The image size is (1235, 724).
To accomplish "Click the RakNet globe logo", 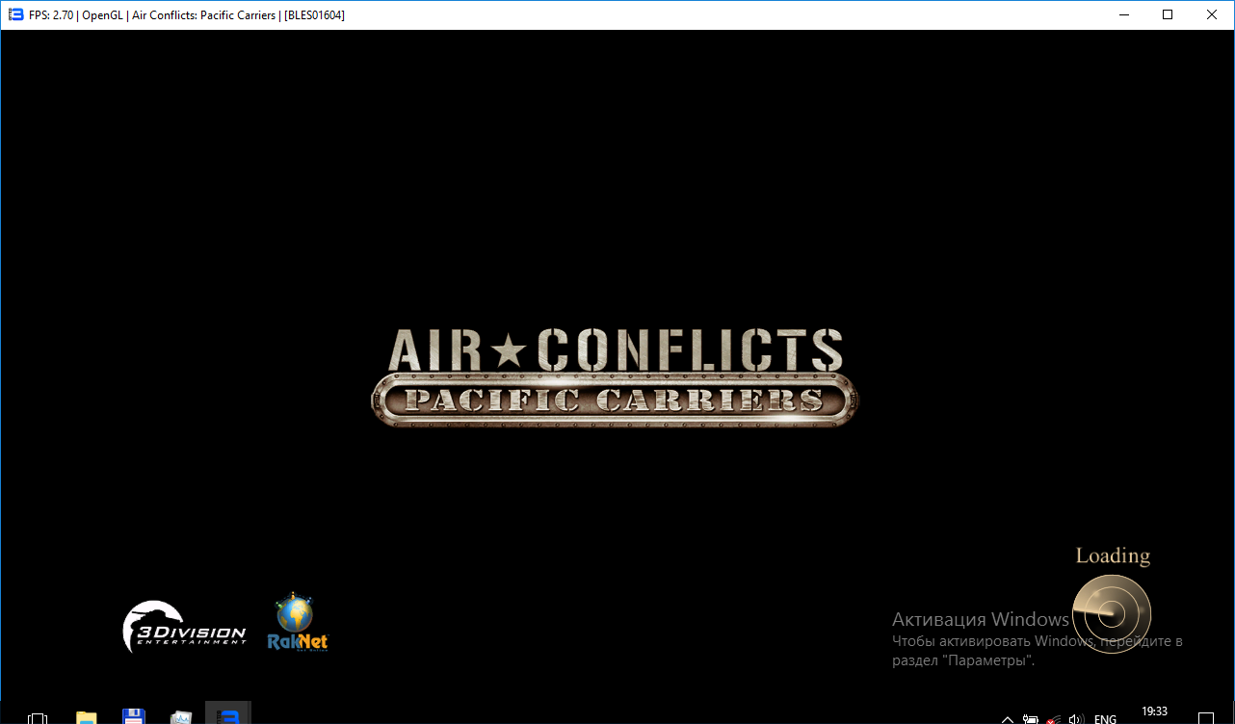I will 298,622.
